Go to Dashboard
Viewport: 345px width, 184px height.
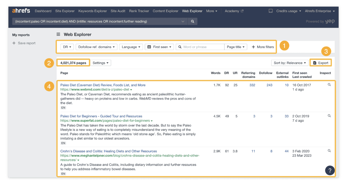[43, 11]
